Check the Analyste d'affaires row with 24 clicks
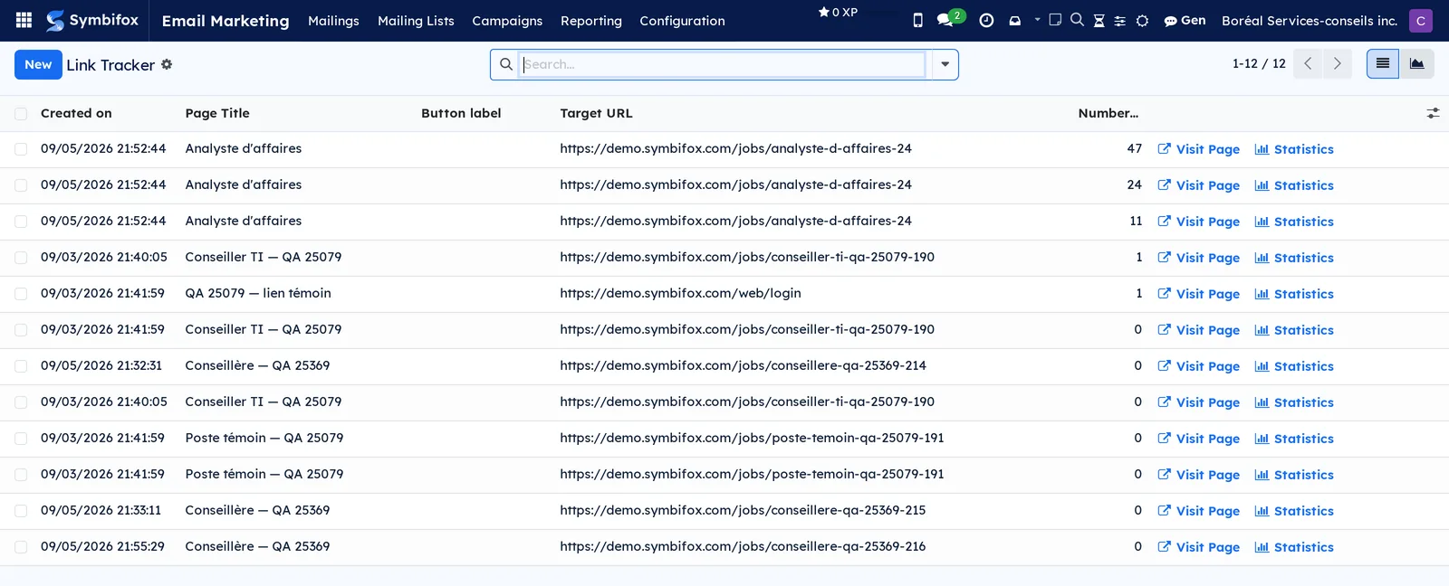This screenshot has height=586, width=1449. click(x=21, y=185)
